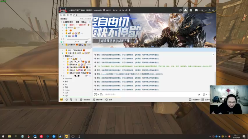Screen dimensions: 248x139
Task: Show contacts via the person icon
Action: 61,15
